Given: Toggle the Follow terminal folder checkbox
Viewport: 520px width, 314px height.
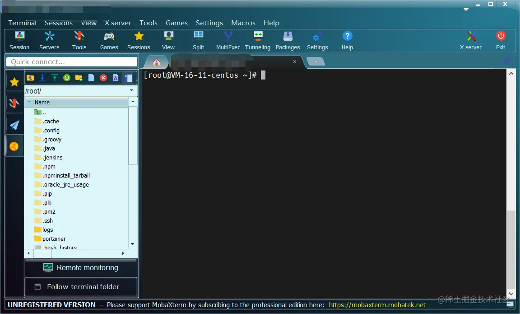Looking at the screenshot, I should 38,286.
